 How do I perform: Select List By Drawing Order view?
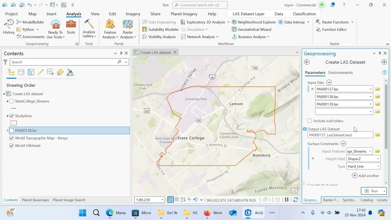(x=11, y=72)
